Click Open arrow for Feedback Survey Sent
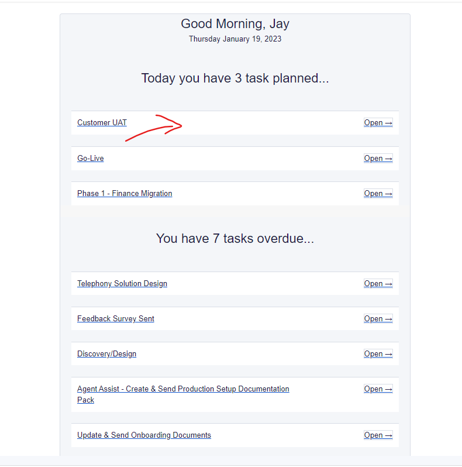The image size is (462, 467). point(378,319)
